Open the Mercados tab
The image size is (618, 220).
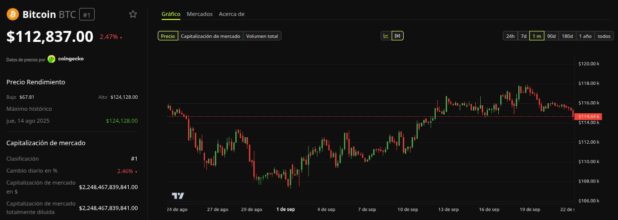[199, 14]
